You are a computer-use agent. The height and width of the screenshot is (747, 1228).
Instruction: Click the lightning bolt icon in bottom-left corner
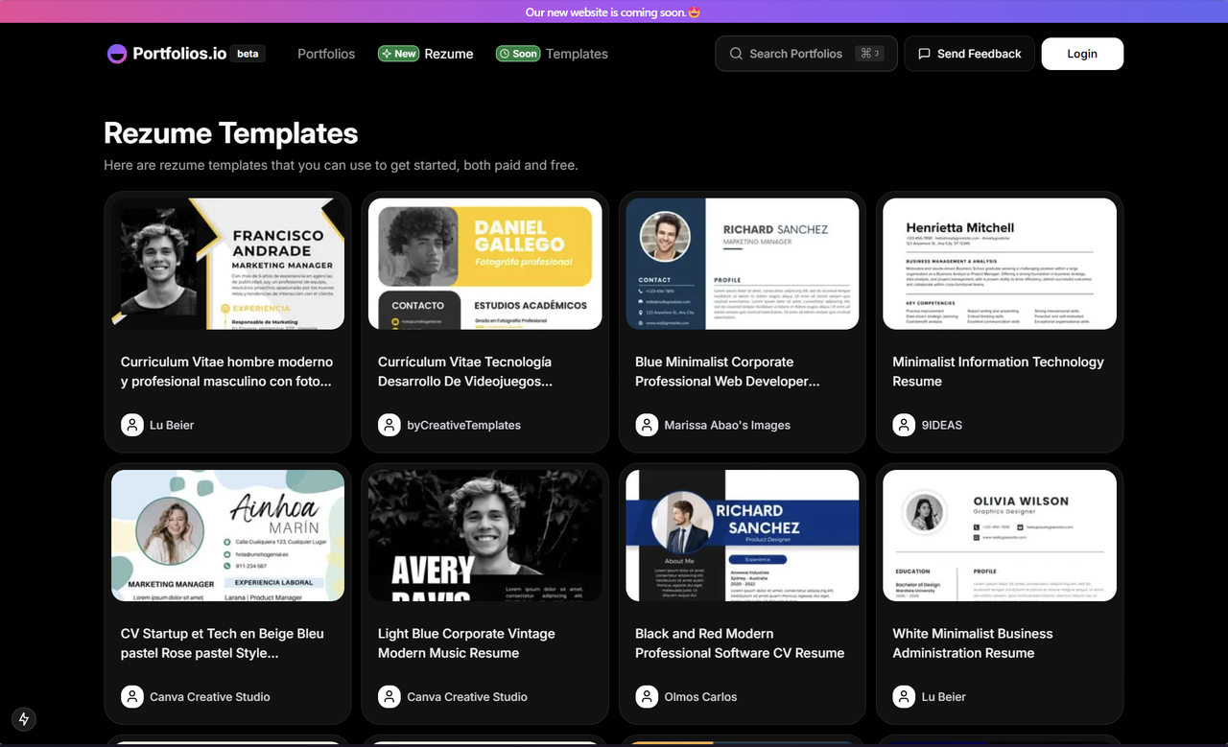tap(23, 719)
